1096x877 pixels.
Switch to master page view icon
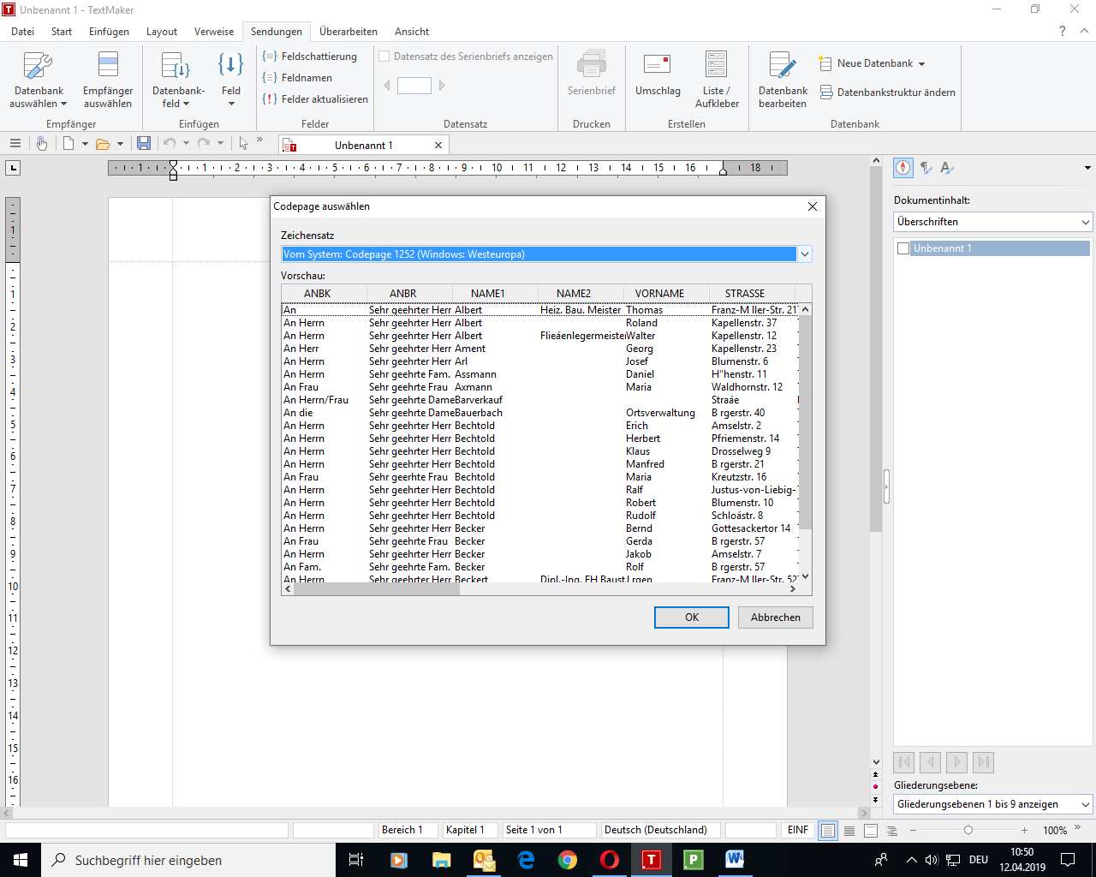point(871,830)
